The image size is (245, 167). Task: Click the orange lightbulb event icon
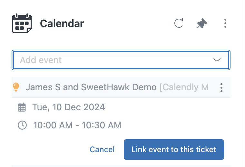(16, 87)
